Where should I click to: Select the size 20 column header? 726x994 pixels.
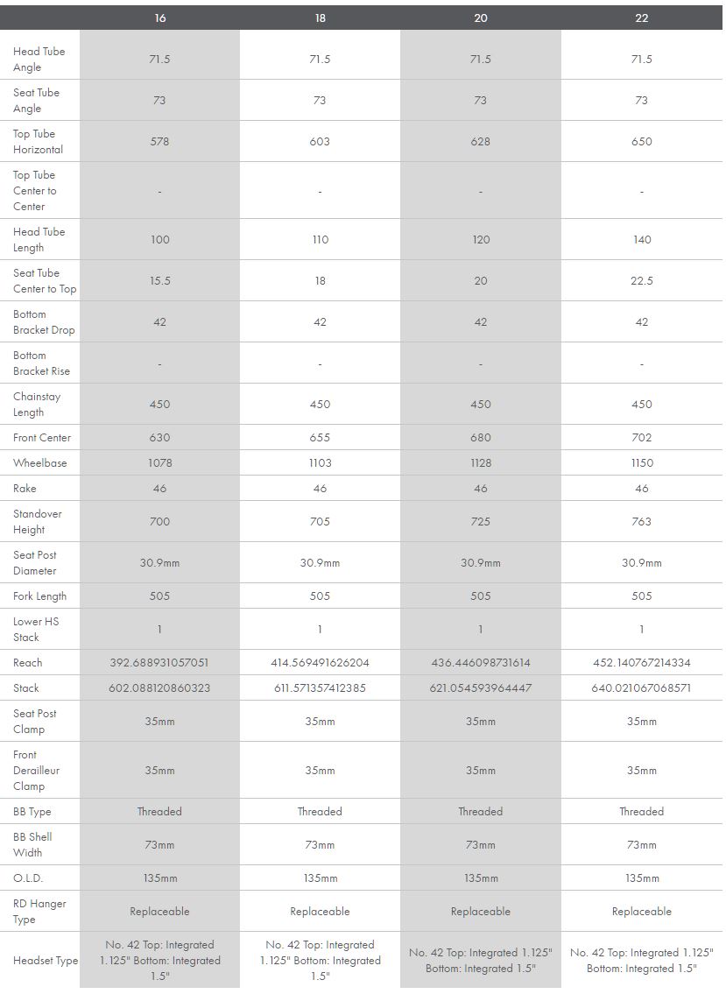coord(481,18)
